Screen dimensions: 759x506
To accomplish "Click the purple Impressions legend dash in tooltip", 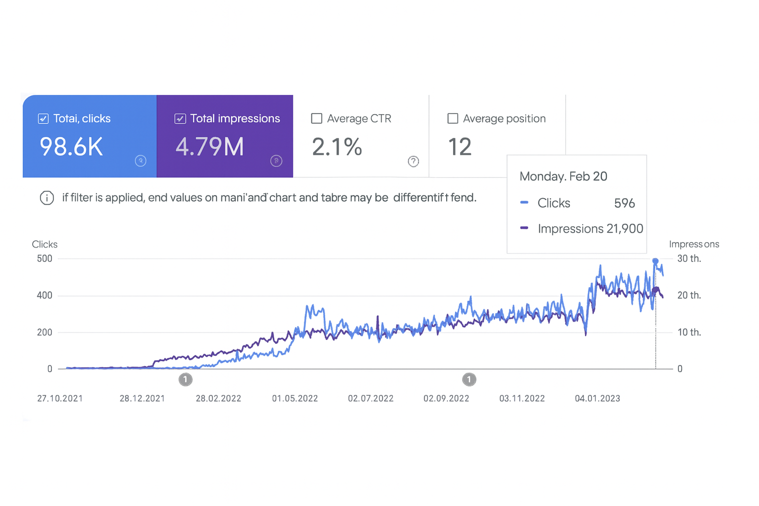I will point(524,228).
